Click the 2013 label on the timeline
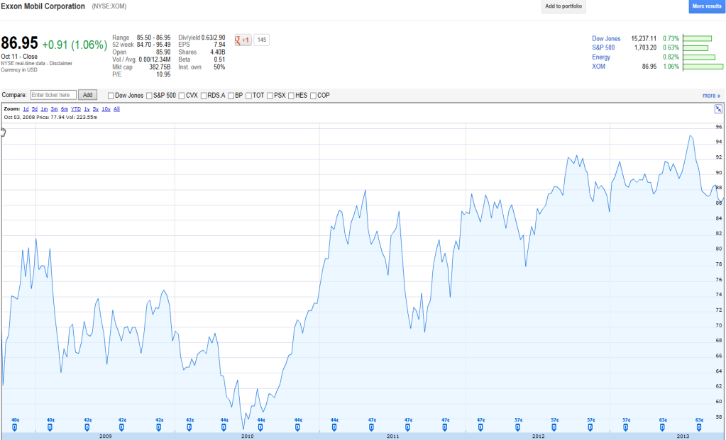726x440 pixels. [683, 436]
